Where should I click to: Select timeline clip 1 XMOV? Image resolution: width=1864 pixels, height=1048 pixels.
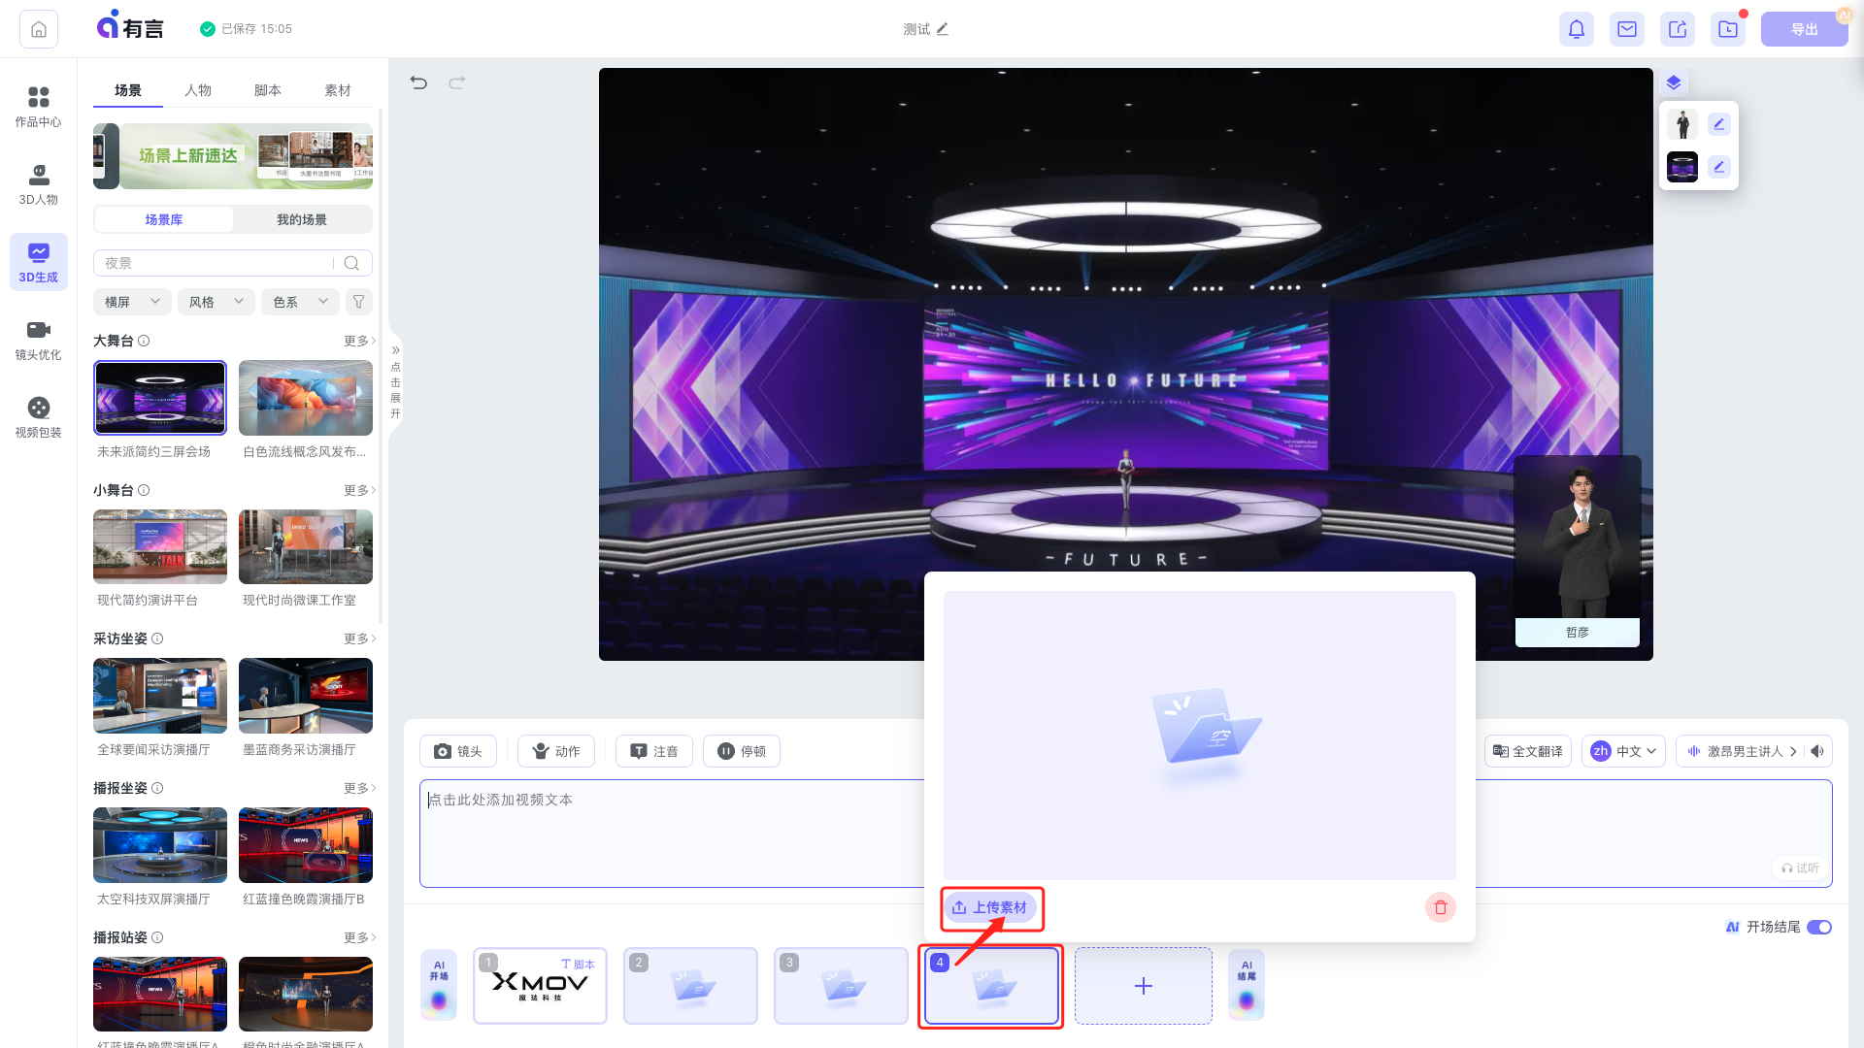click(x=540, y=986)
